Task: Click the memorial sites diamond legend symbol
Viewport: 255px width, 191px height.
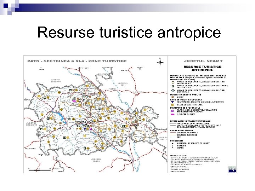Action: (x=173, y=91)
